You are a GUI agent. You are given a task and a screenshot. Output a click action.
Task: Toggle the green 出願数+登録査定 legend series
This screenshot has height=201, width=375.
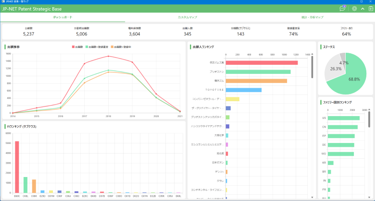pos(97,47)
